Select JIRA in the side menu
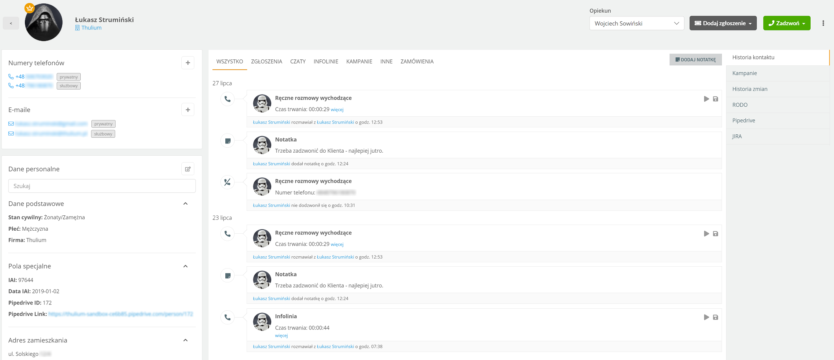834x360 pixels. [778, 136]
